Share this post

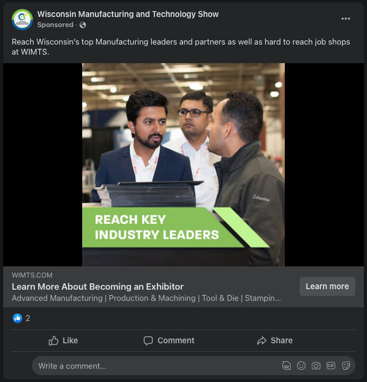pyautogui.click(x=275, y=341)
